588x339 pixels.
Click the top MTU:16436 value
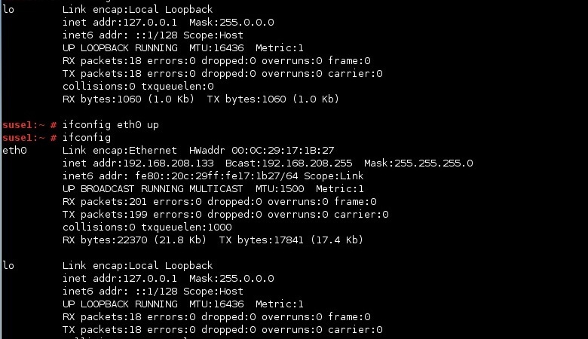click(216, 48)
